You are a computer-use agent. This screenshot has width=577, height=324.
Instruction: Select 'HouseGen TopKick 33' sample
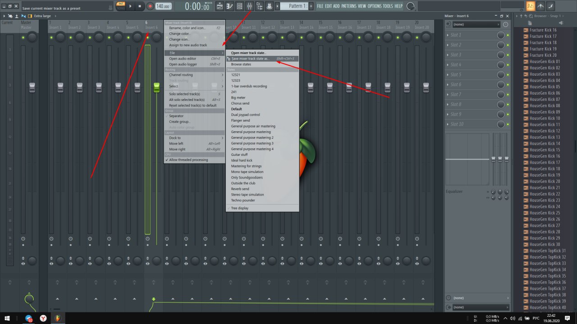[x=547, y=263]
